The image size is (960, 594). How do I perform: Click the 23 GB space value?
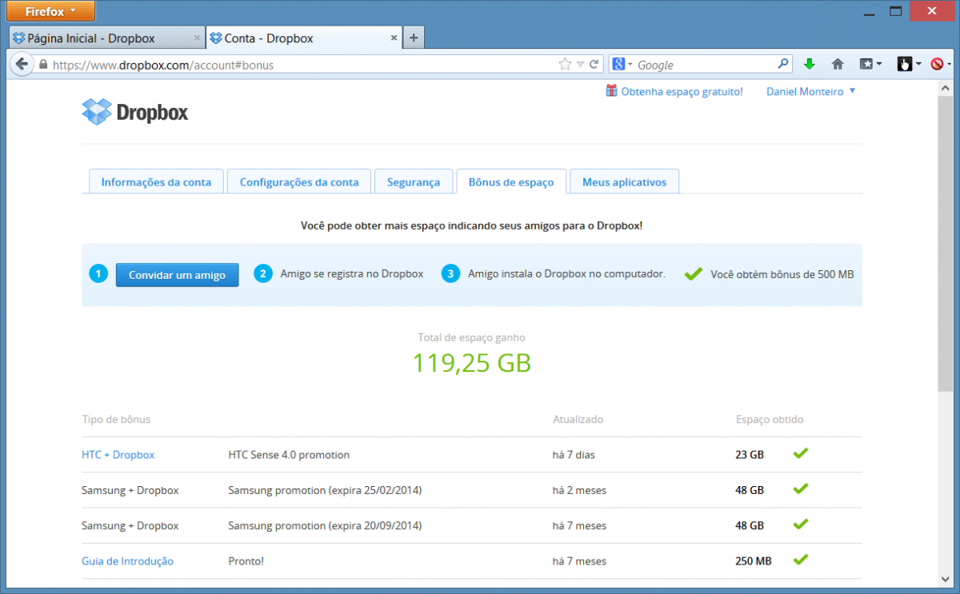pyautogui.click(x=750, y=455)
